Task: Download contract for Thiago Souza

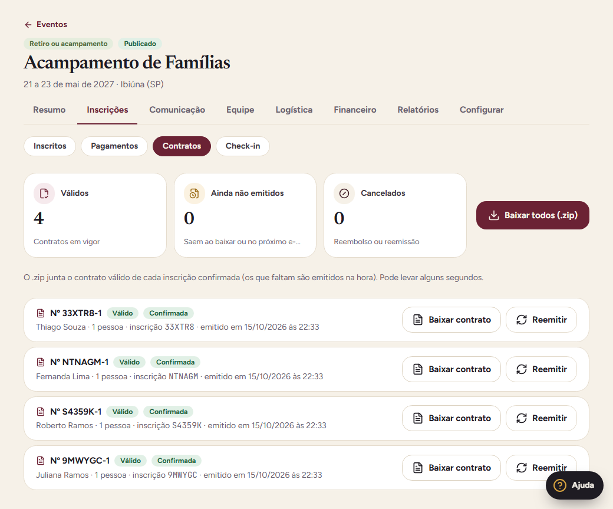Action: [451, 320]
